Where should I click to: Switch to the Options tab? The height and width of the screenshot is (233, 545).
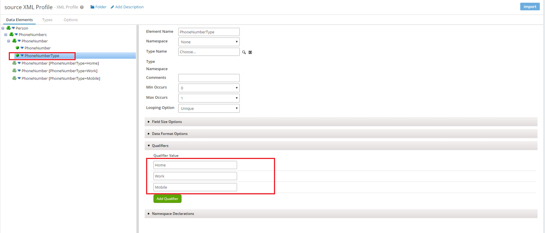pos(70,20)
